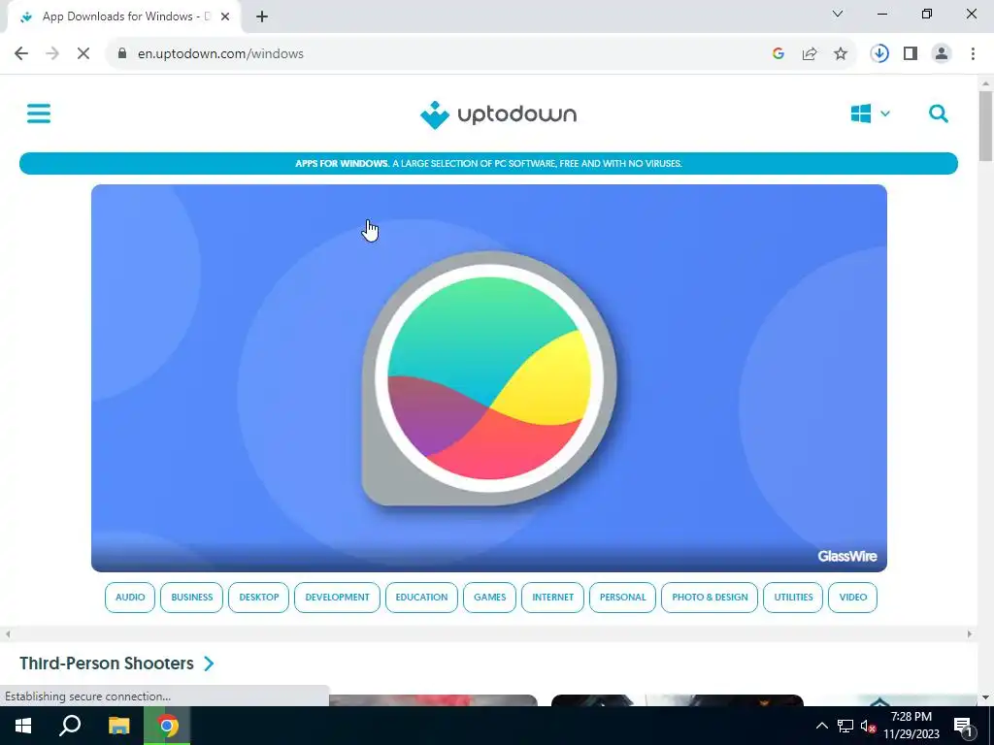Select the Internet category
The height and width of the screenshot is (745, 994).
pos(552,598)
